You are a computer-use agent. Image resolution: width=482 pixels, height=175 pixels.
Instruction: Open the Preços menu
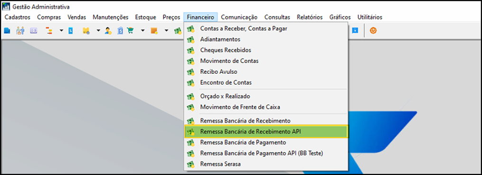(x=171, y=17)
